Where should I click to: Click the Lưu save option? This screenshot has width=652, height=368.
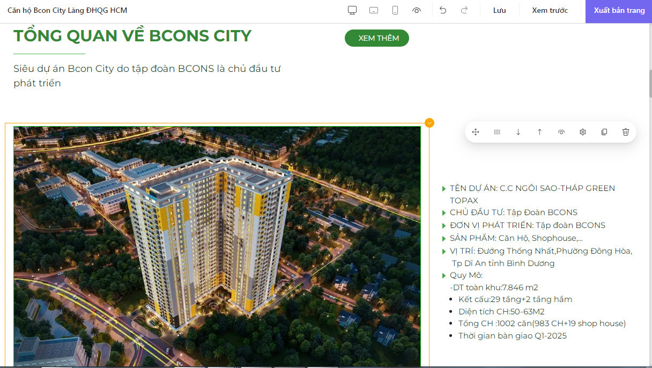[x=500, y=11]
